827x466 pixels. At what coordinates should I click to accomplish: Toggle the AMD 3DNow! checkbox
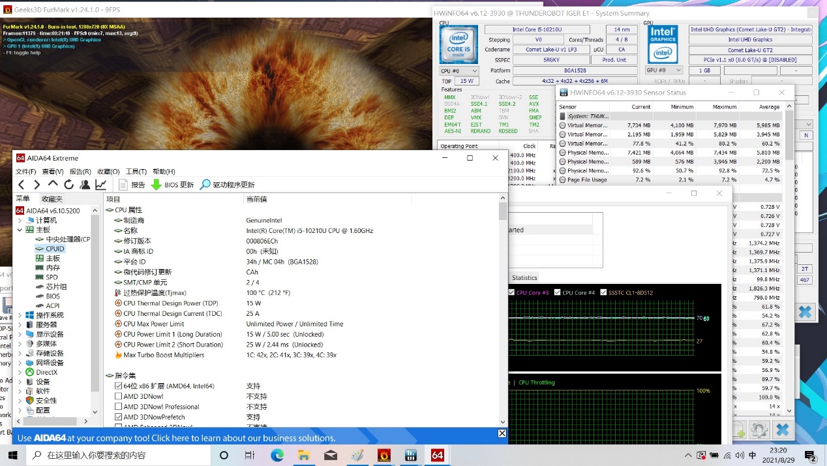click(x=118, y=396)
